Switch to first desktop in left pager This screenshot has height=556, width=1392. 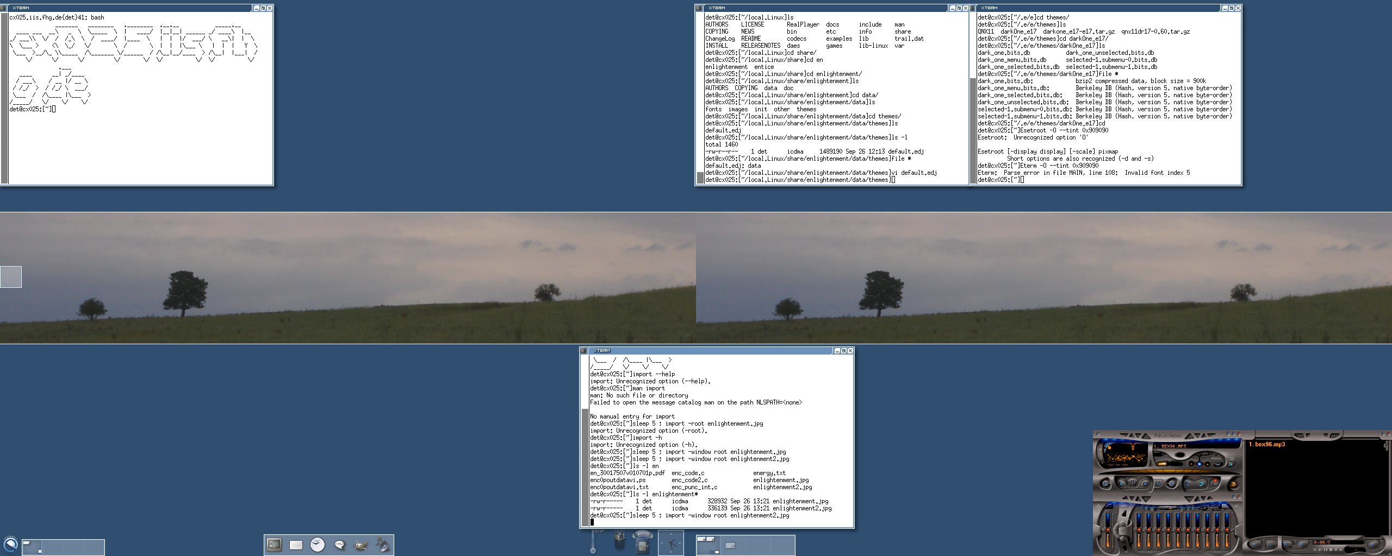pos(32,547)
